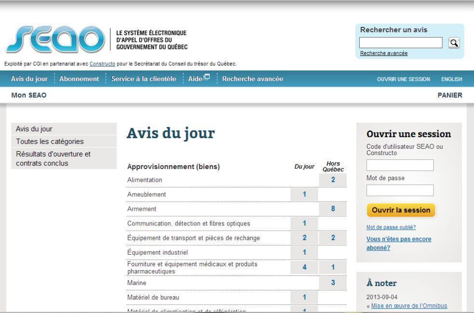Select Toutes les catégories in sidebar
474x313 pixels.
point(50,142)
